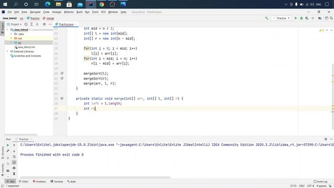
Task: Run with Coverage toolbar icon
Action: coord(307,18)
